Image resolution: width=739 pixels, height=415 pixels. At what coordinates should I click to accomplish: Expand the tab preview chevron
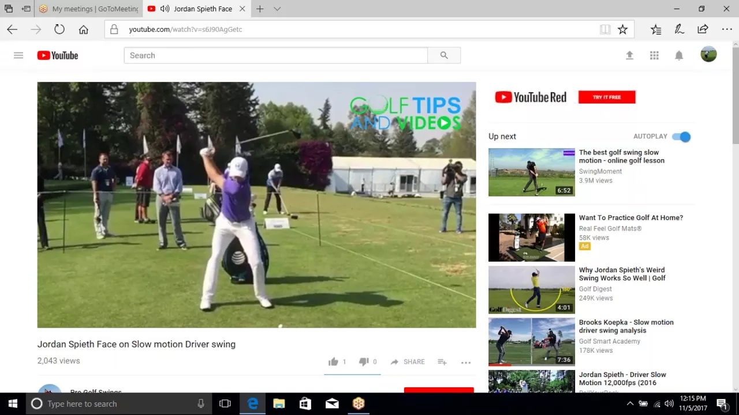[277, 9]
